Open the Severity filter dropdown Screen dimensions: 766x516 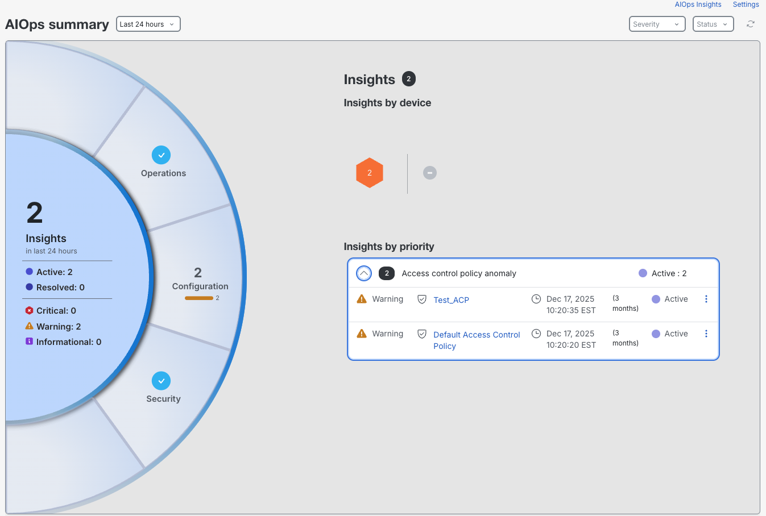pyautogui.click(x=657, y=24)
